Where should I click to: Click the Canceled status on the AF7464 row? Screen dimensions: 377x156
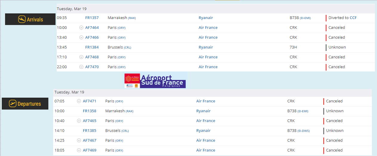337,28
